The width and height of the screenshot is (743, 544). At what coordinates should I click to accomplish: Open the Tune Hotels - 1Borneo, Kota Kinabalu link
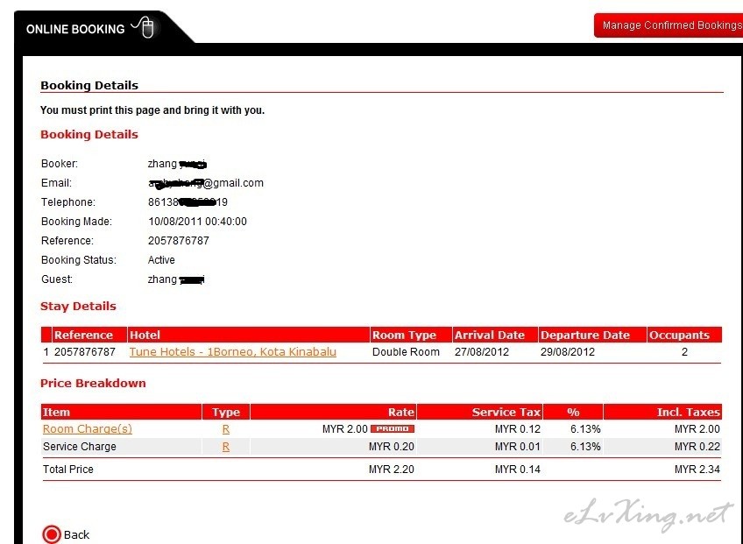pyautogui.click(x=233, y=351)
